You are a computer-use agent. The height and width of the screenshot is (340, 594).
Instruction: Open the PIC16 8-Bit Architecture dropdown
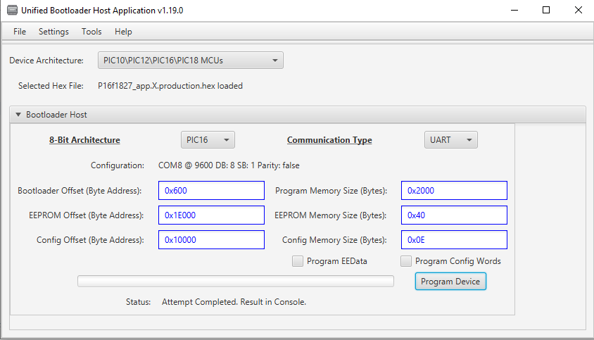tap(208, 140)
